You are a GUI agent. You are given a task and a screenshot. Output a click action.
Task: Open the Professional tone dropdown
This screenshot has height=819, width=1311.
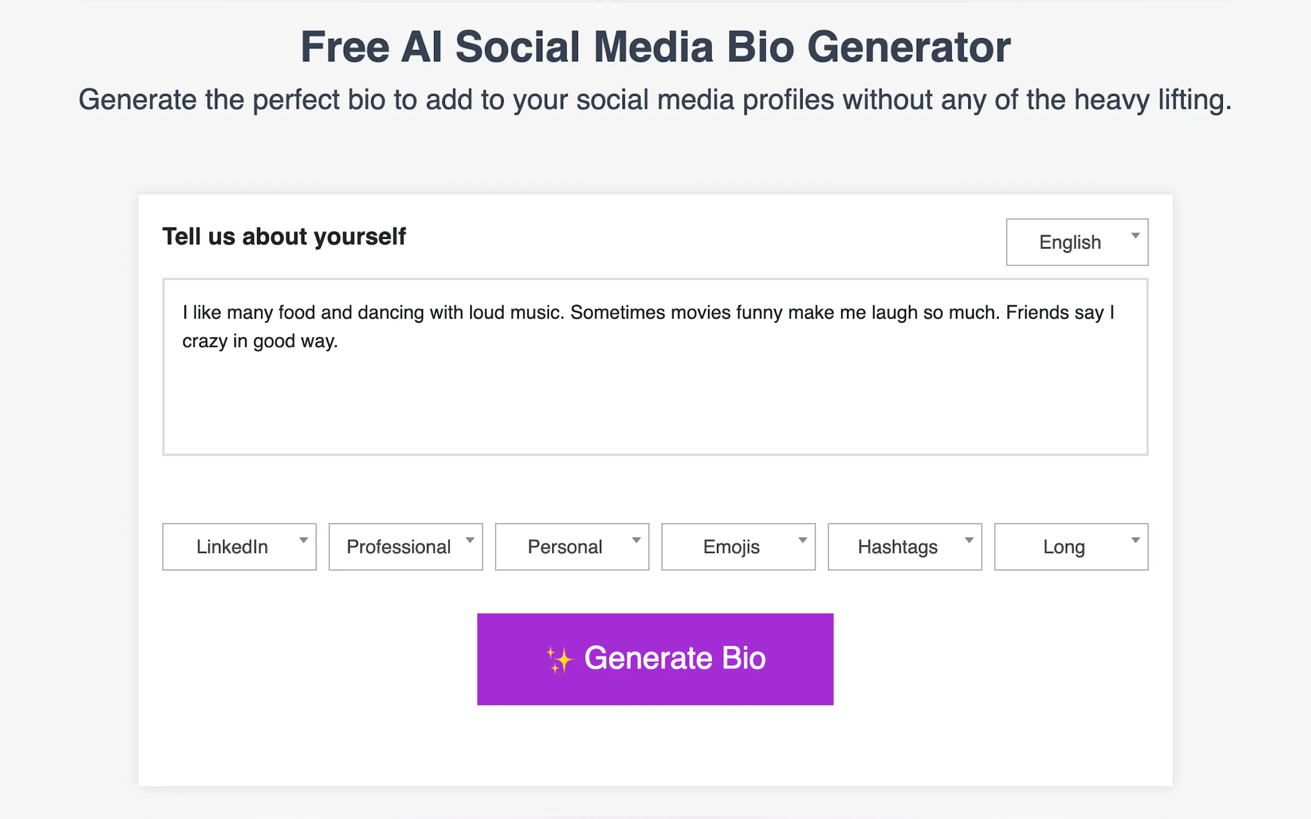point(405,547)
